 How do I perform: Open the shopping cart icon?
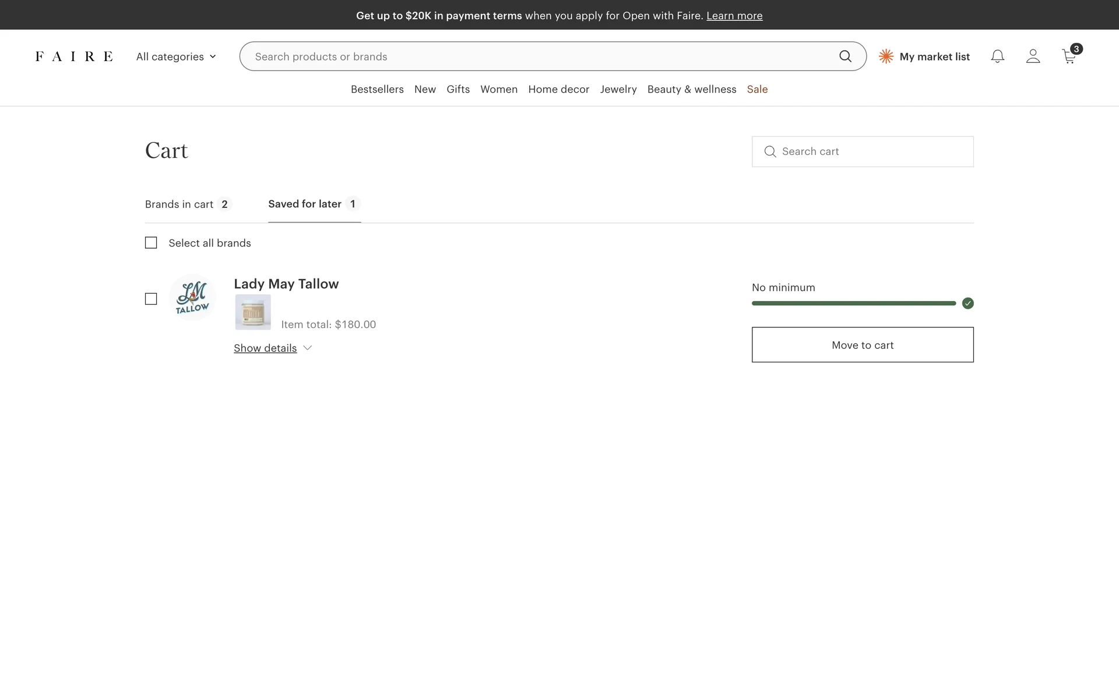click(1069, 57)
